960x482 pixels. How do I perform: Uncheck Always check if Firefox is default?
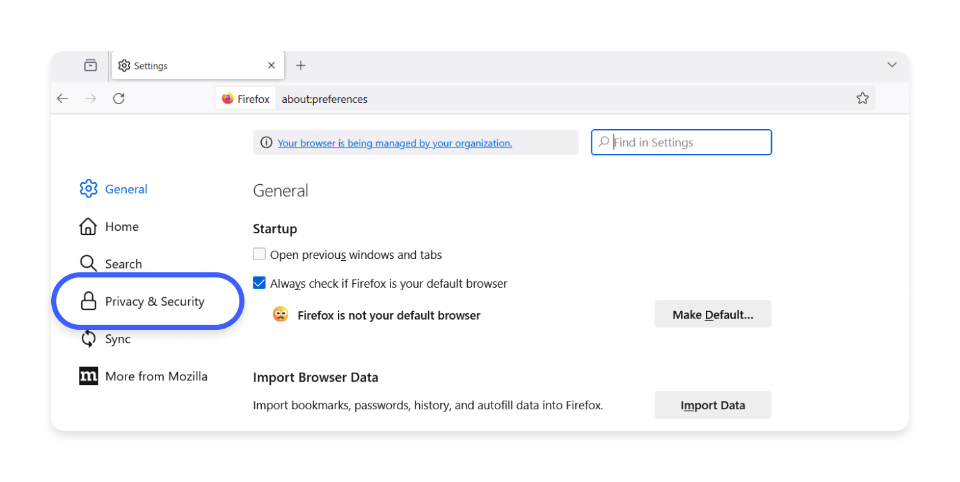259,283
